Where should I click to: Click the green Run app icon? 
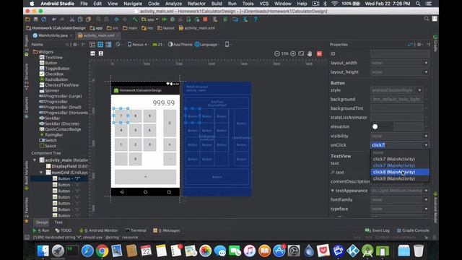[164, 19]
